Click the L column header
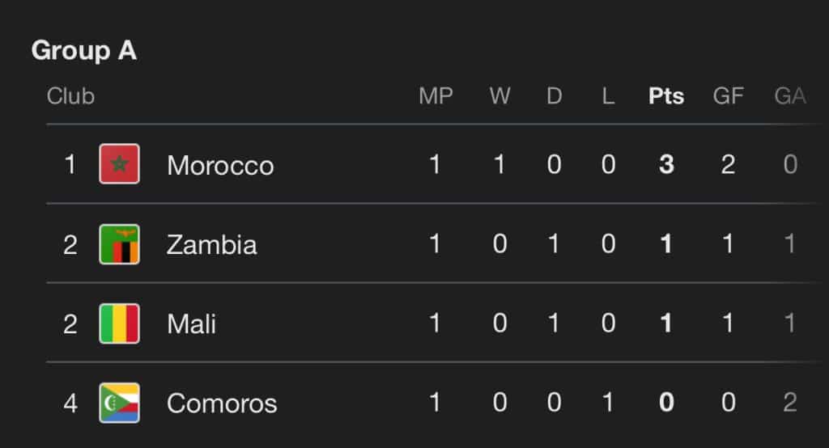The width and height of the screenshot is (829, 448). coord(608,96)
